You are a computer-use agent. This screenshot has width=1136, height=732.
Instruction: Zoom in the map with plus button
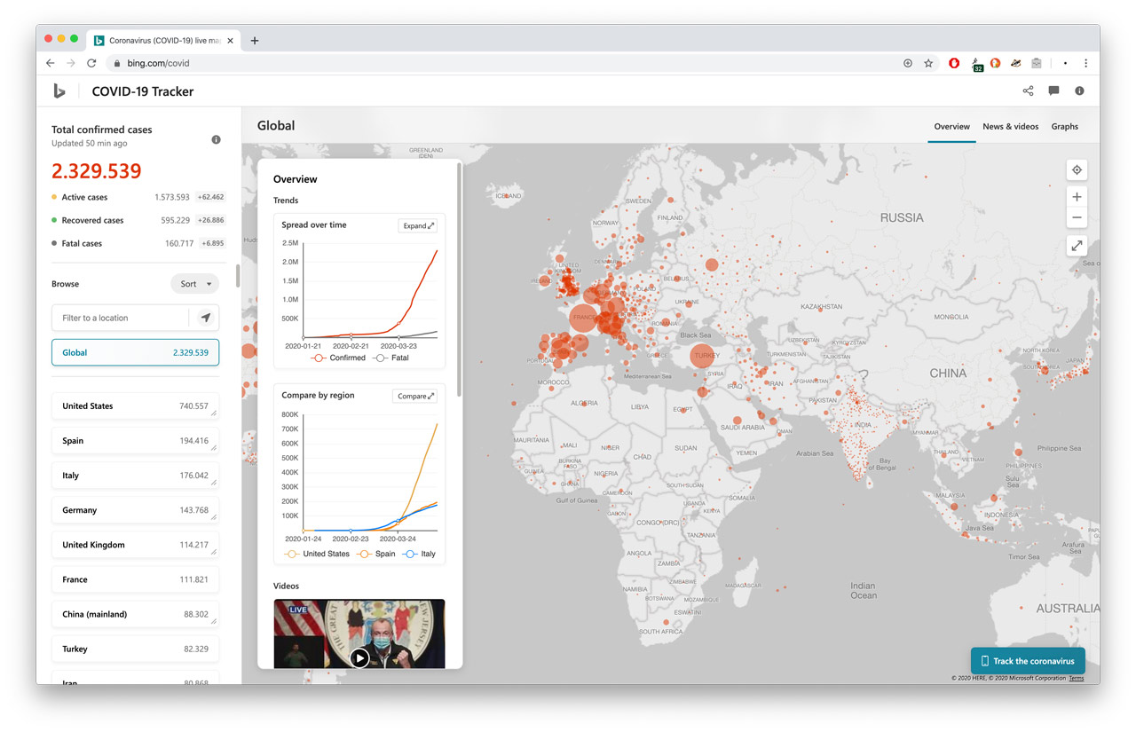click(x=1077, y=197)
